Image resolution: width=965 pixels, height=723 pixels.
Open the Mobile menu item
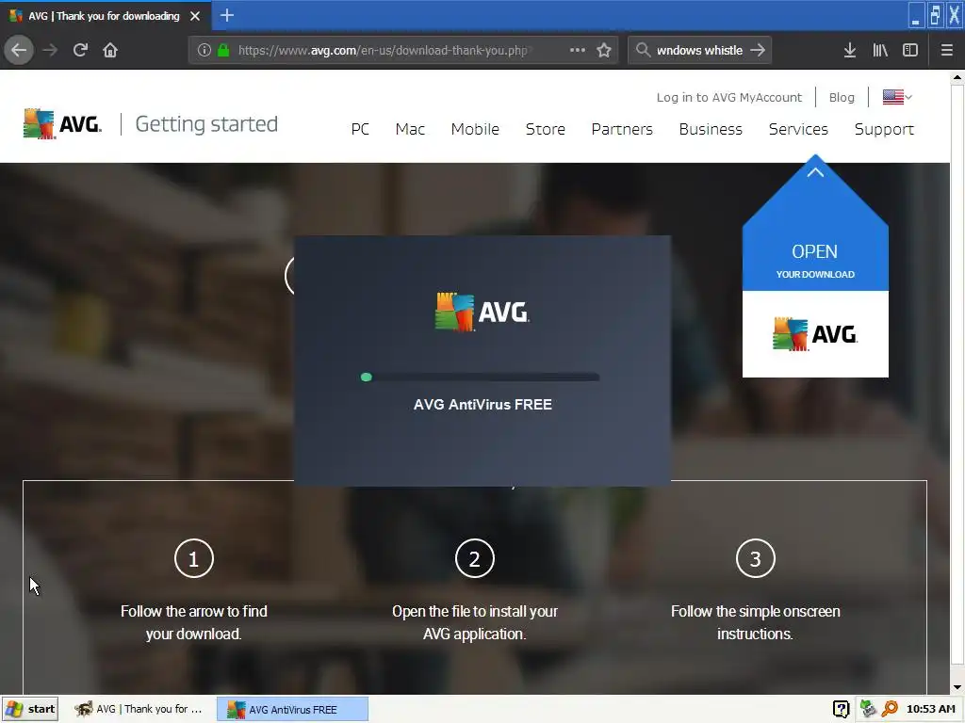(475, 129)
